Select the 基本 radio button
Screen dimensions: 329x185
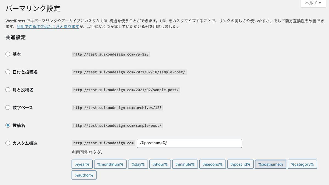tap(8, 54)
